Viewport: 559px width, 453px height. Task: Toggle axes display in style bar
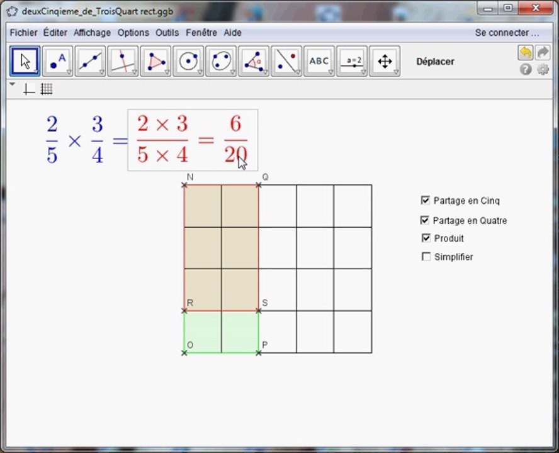[x=29, y=89]
